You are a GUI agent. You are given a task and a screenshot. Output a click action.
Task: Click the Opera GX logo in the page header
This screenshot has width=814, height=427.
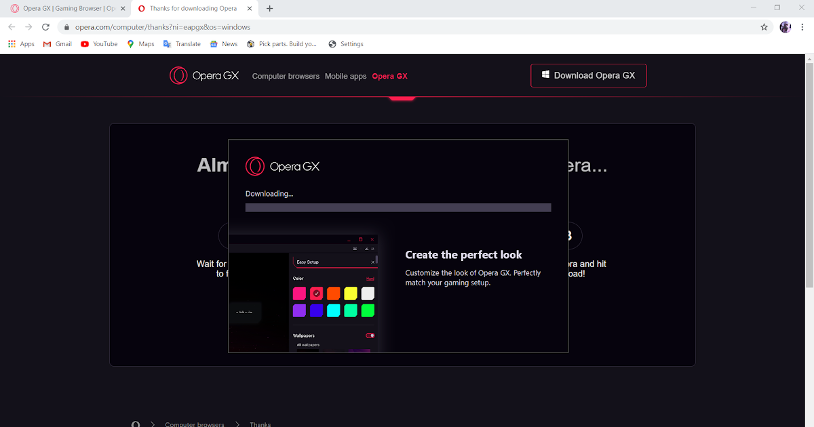pos(204,76)
